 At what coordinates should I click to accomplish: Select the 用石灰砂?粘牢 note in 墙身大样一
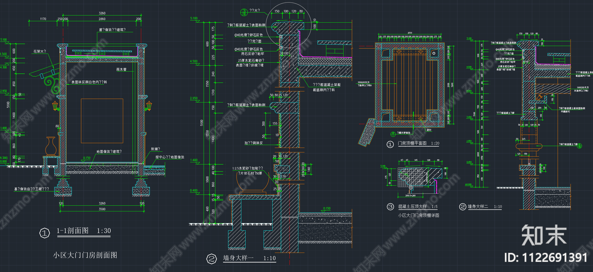(253, 54)
